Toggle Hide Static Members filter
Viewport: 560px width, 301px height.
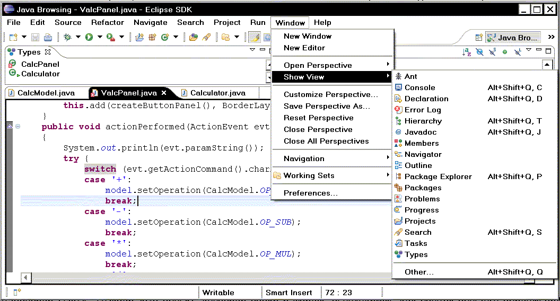(x=492, y=52)
